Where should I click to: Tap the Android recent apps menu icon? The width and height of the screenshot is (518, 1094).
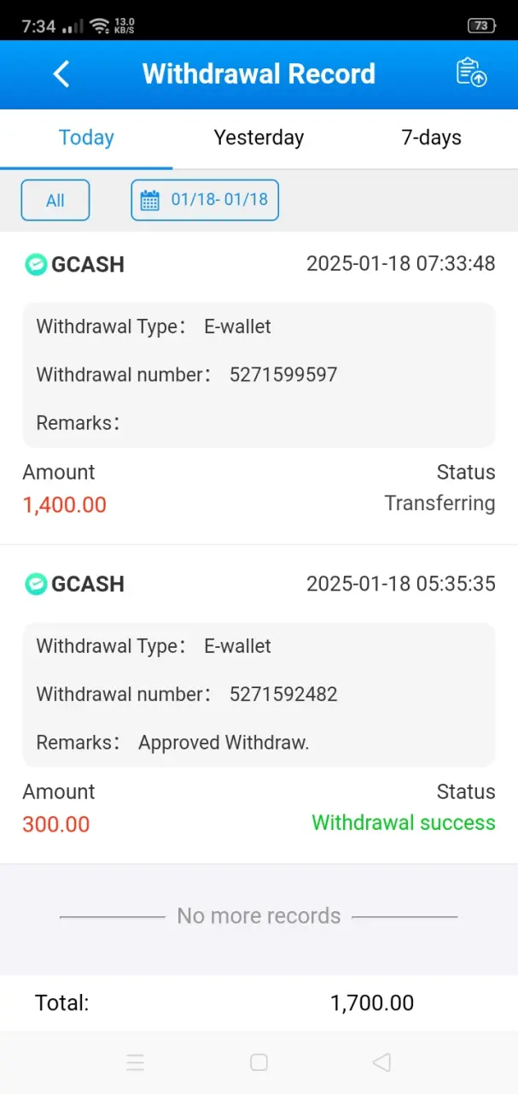point(135,1062)
